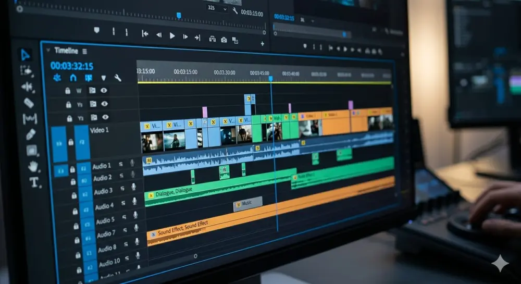The height and width of the screenshot is (284, 521).
Task: Toggle Audio 1 source patch
Action: point(61,171)
